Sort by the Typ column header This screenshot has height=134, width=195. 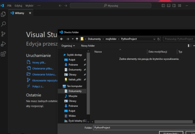(x=180, y=52)
